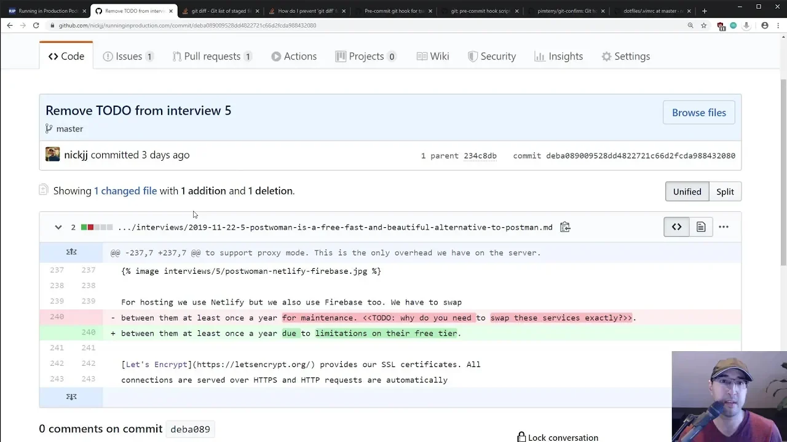
Task: Click the postwoman markdown file path
Action: click(335, 227)
